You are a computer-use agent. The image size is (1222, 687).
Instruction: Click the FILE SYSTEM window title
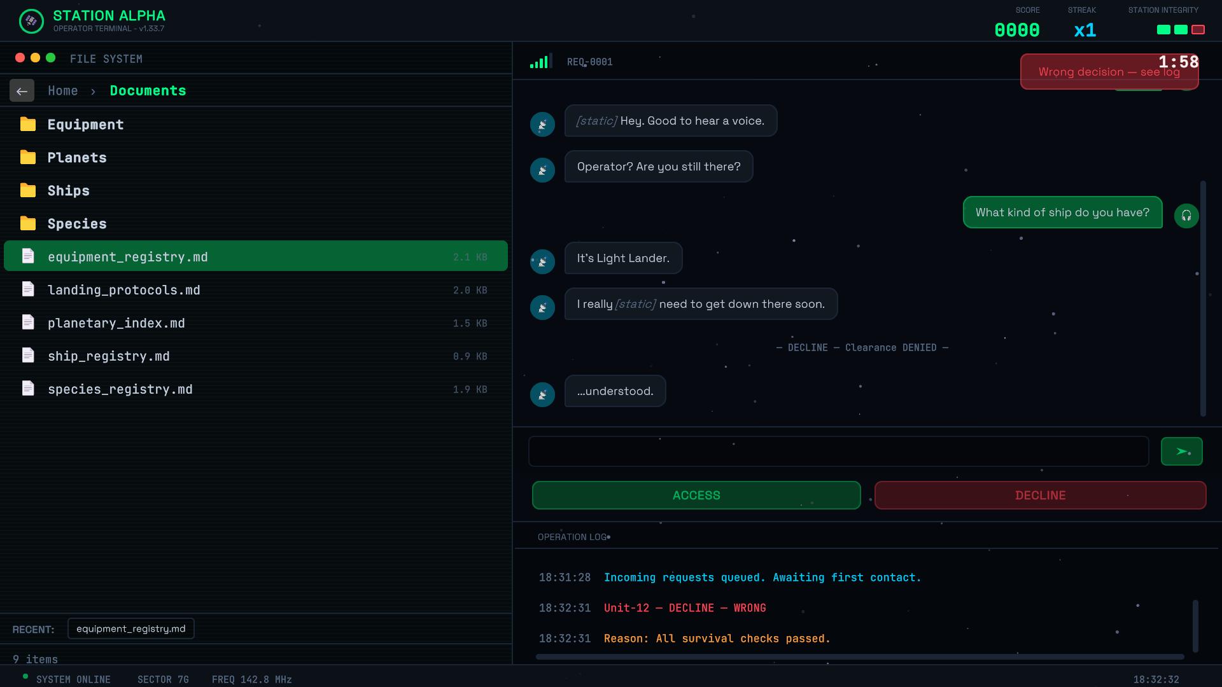(106, 59)
